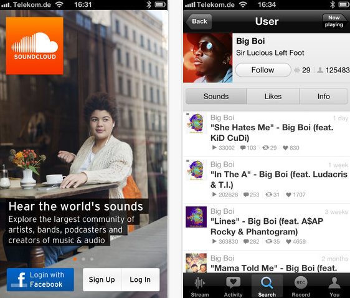Tap Log In button

(x=140, y=279)
